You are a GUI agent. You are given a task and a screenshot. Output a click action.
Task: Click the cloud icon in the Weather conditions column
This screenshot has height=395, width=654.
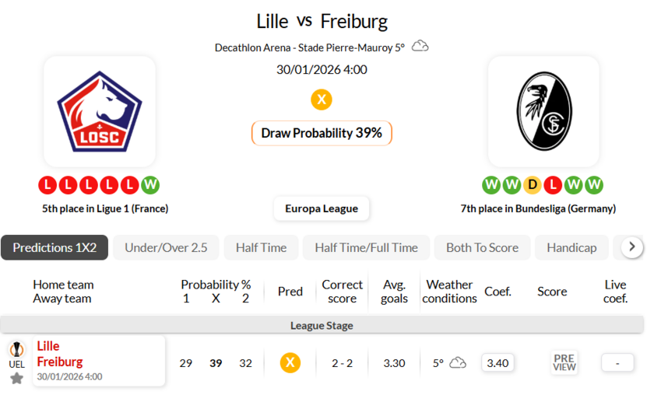tap(458, 362)
